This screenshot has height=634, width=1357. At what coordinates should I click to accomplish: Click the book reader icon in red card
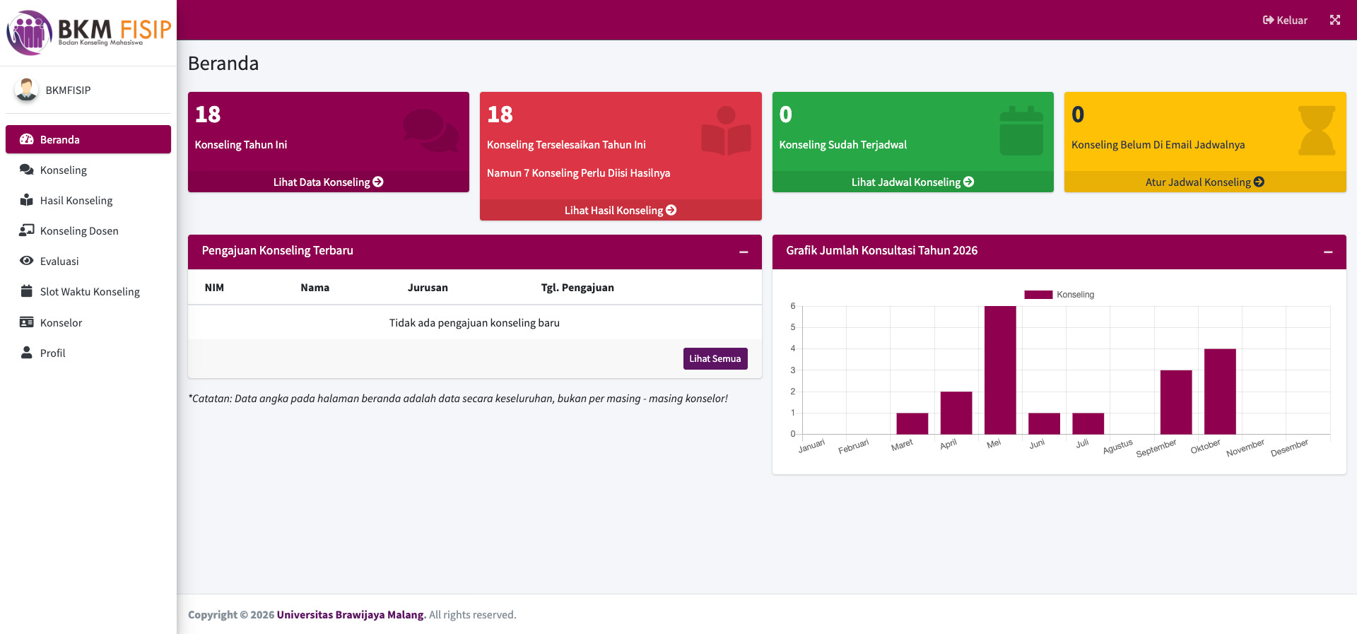click(726, 130)
